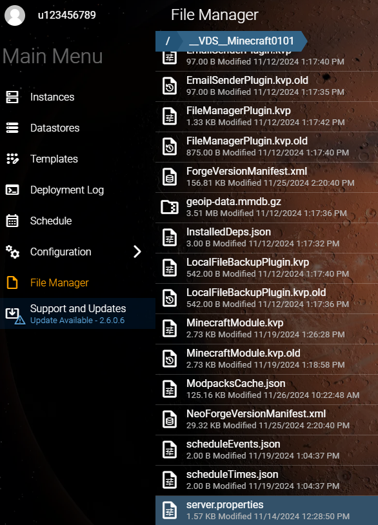Select the highlighted server.properties file name

point(224,505)
